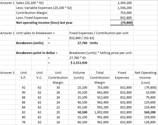Click net operating income 128,800 cell
The image size is (158, 125).
click(x=150, y=122)
